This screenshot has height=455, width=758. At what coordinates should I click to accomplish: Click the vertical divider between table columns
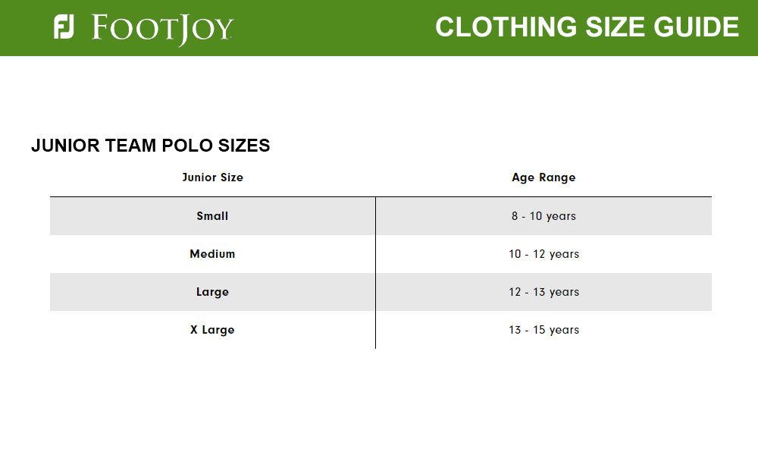(x=375, y=273)
